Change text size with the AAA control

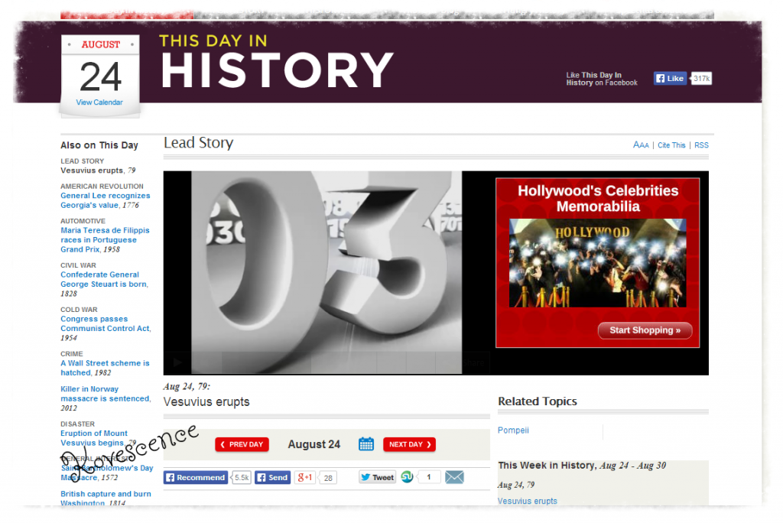641,145
